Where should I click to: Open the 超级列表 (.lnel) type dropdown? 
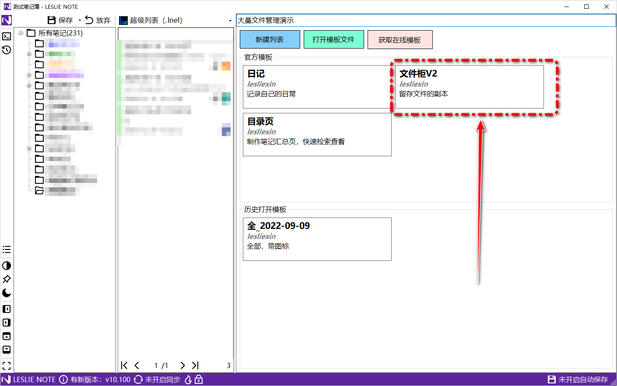click(x=230, y=21)
